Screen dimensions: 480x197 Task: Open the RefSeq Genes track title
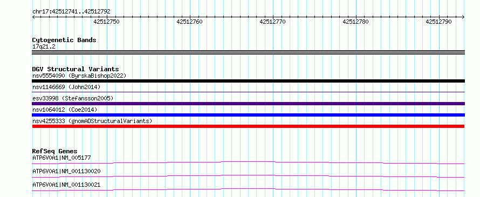point(54,151)
